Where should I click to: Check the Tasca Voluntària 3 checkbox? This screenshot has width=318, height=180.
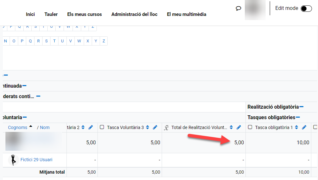pos(102,127)
